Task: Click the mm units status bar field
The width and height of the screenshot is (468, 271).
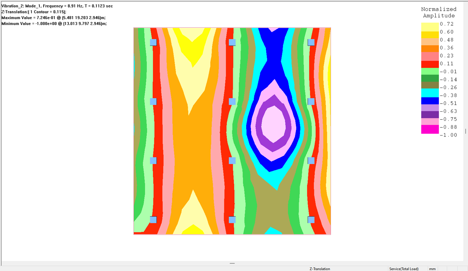Action: 432,269
